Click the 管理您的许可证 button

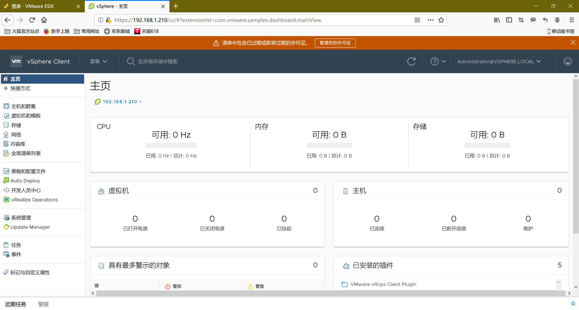(x=335, y=43)
